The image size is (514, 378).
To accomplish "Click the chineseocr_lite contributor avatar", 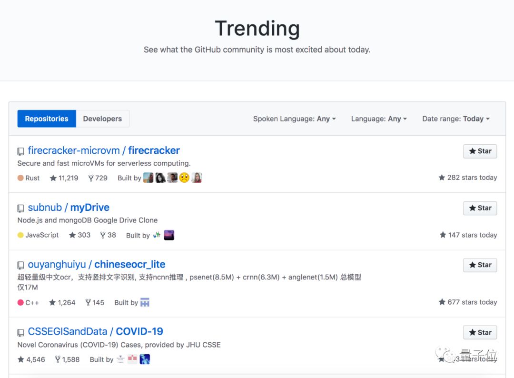I will point(145,302).
